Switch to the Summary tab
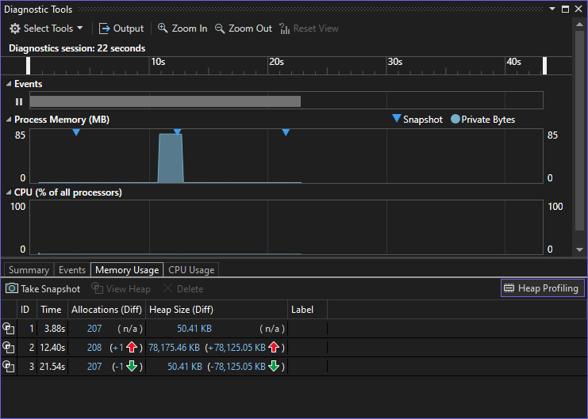Viewport: 588px width, 419px height. coord(29,270)
